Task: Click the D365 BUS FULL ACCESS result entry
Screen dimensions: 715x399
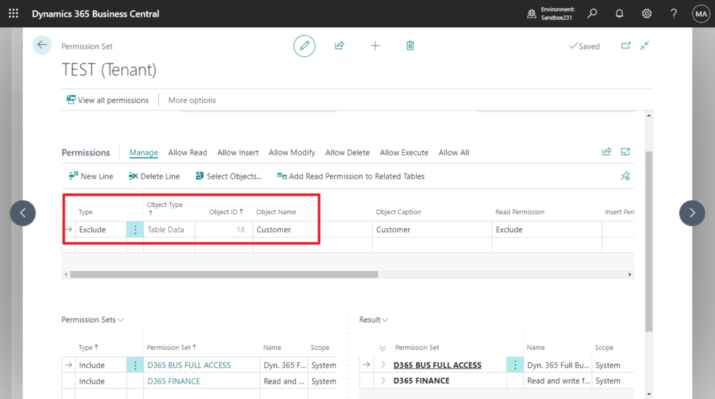Action: pyautogui.click(x=437, y=365)
